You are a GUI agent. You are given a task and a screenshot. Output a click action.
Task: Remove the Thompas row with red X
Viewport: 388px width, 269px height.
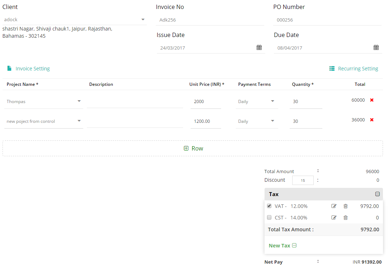click(371, 100)
